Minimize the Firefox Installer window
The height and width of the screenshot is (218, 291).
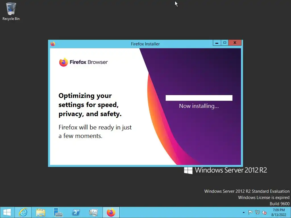(217, 43)
